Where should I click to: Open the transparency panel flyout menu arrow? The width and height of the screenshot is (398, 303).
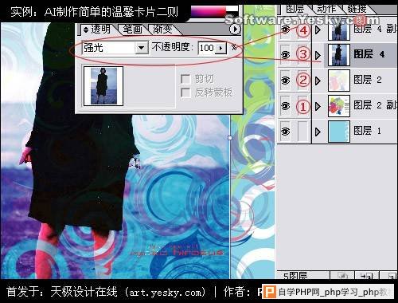click(235, 30)
